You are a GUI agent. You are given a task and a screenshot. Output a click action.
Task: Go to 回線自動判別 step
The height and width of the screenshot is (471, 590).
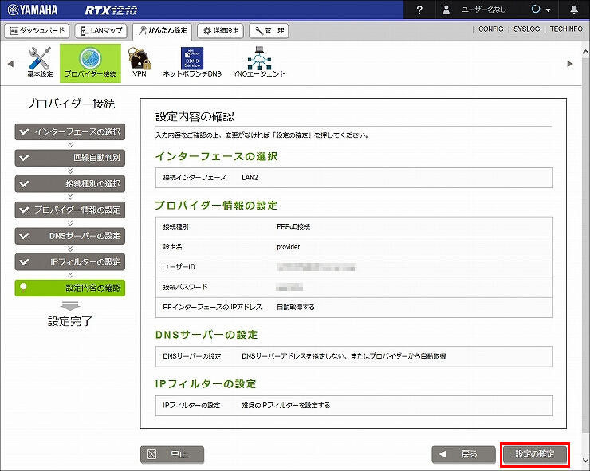click(70, 158)
